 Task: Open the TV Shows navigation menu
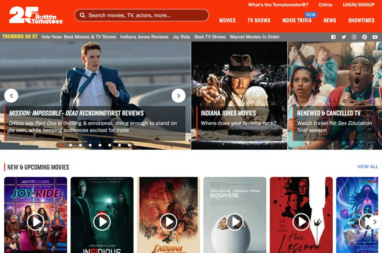[259, 20]
